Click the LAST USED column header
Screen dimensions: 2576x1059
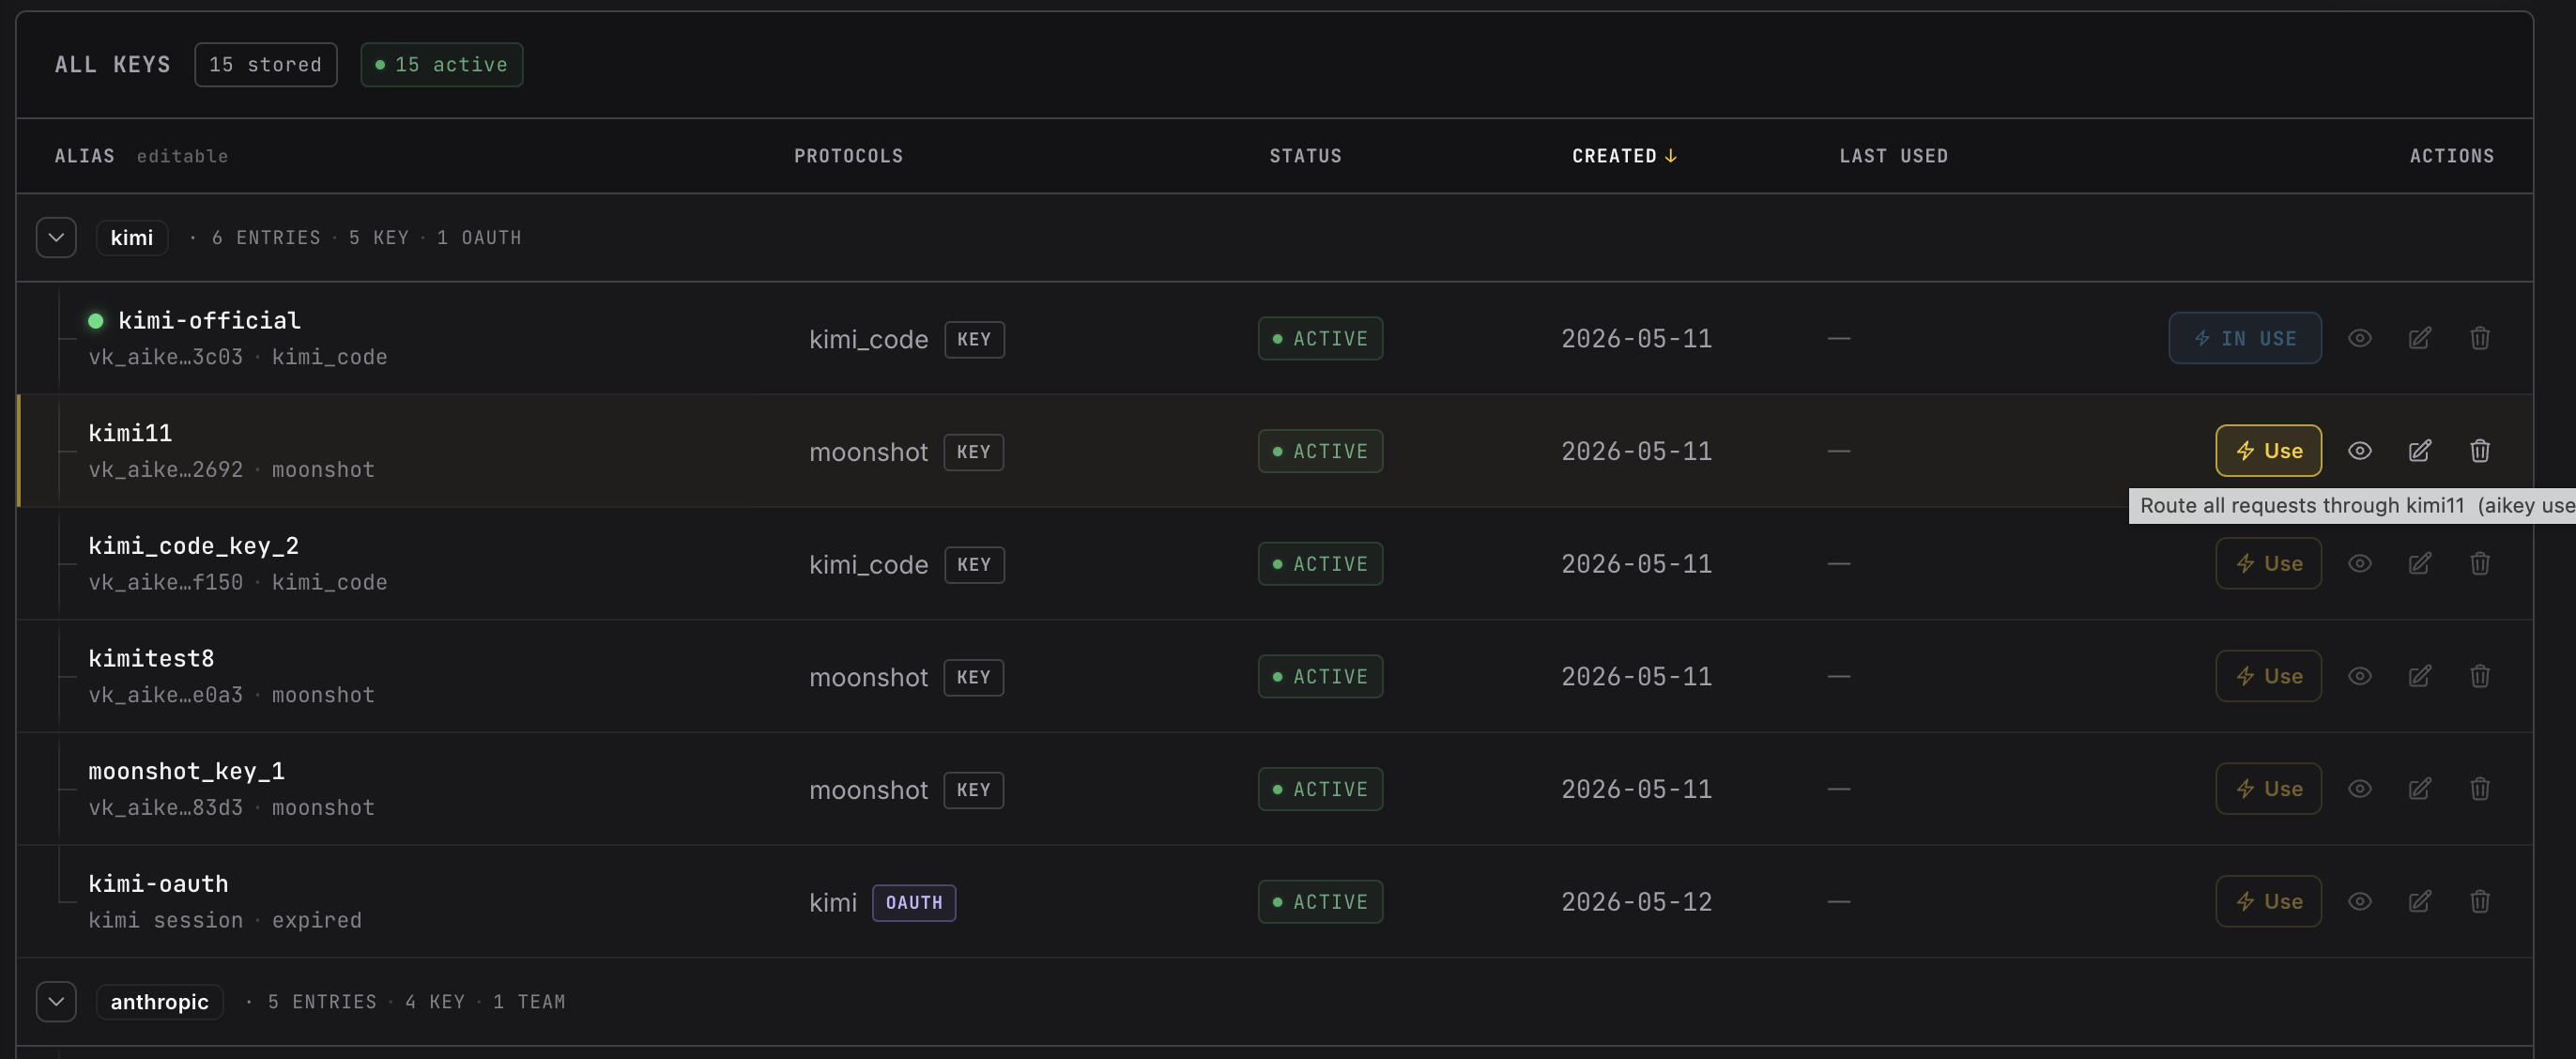pos(1894,156)
